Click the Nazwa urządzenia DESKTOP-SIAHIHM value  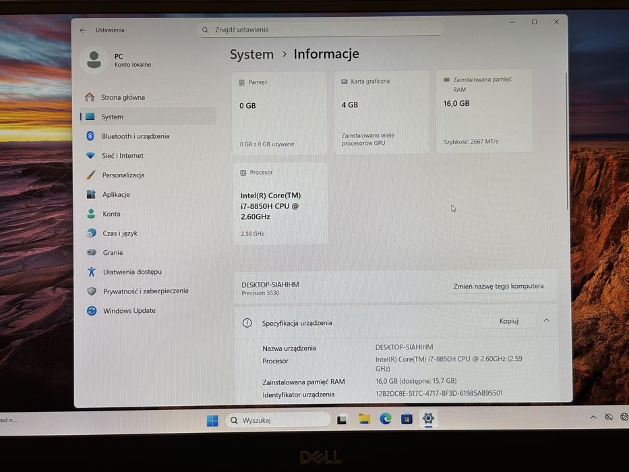[404, 347]
